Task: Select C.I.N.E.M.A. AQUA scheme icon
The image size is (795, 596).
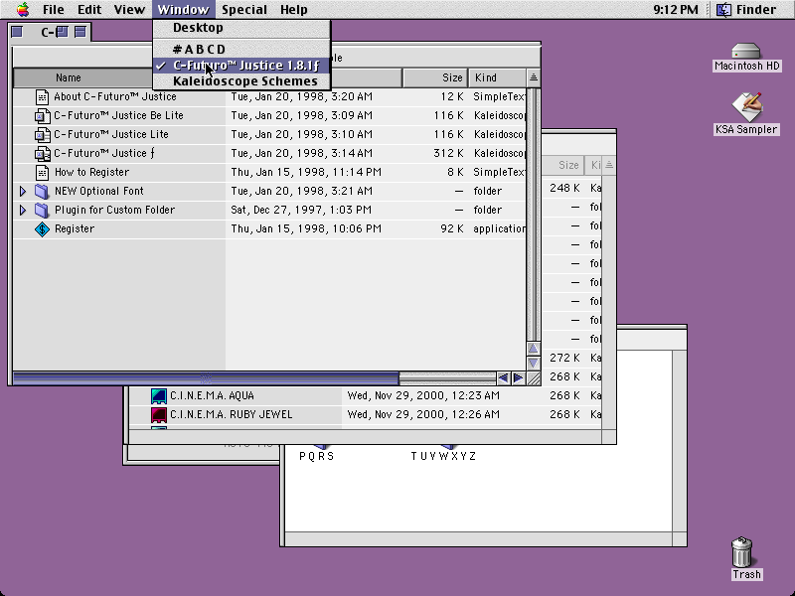Action: pyautogui.click(x=159, y=395)
